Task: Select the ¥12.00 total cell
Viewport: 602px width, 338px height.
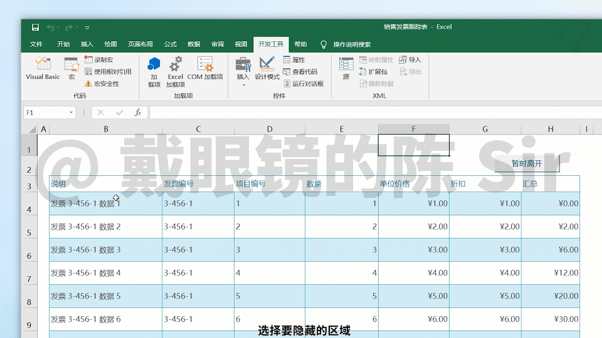Action: click(550, 273)
